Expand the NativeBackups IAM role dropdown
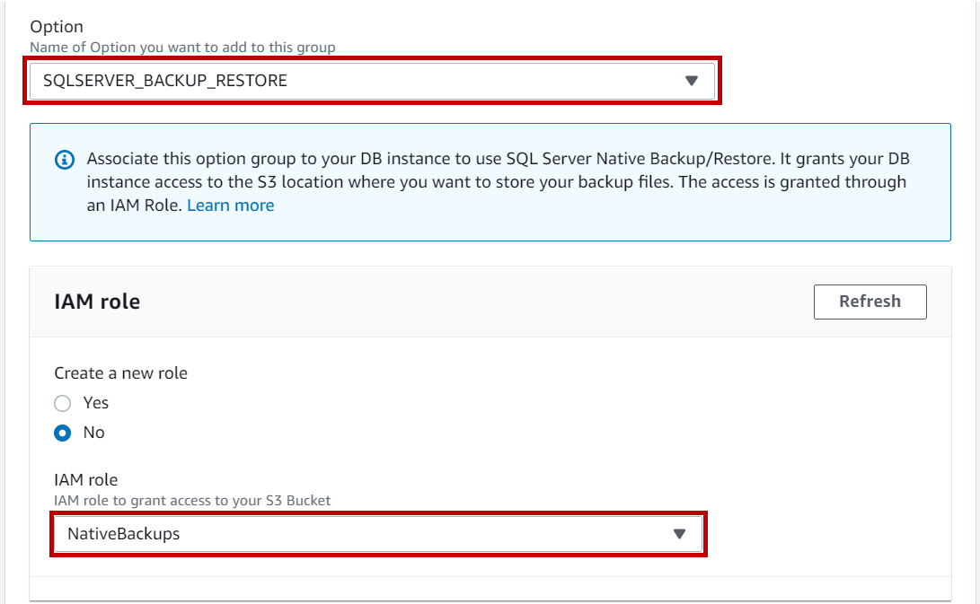The height and width of the screenshot is (604, 980). coord(377,534)
